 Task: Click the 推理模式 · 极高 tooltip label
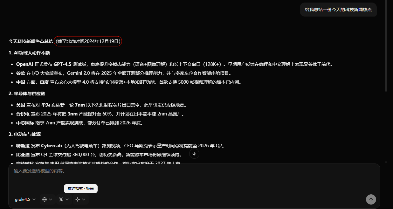(81, 189)
